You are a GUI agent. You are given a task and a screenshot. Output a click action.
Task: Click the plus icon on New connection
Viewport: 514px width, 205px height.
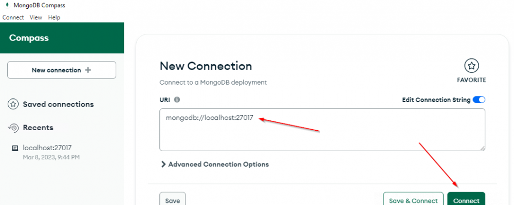pyautogui.click(x=88, y=70)
